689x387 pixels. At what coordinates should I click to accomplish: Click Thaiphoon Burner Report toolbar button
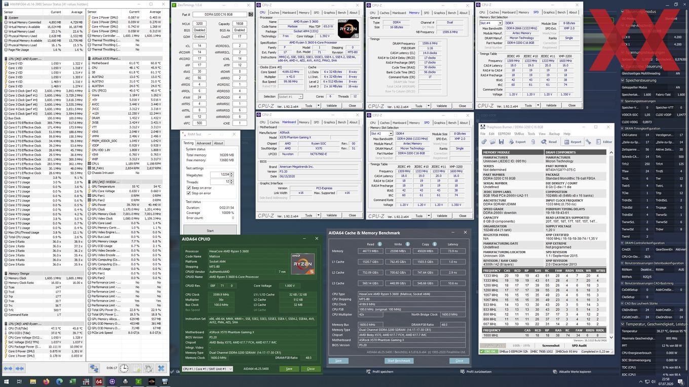coord(572,142)
